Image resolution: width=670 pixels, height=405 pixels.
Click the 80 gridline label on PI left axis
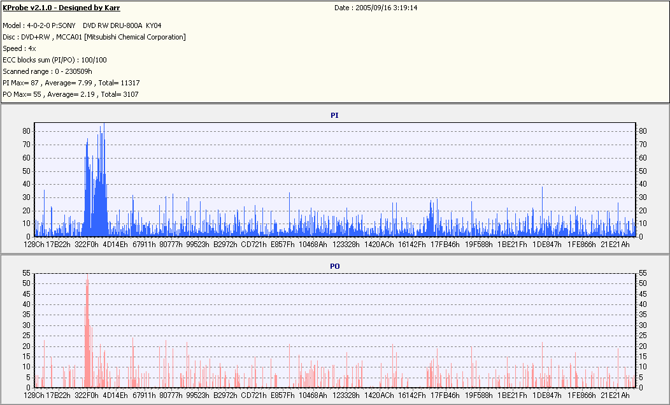[x=27, y=131]
